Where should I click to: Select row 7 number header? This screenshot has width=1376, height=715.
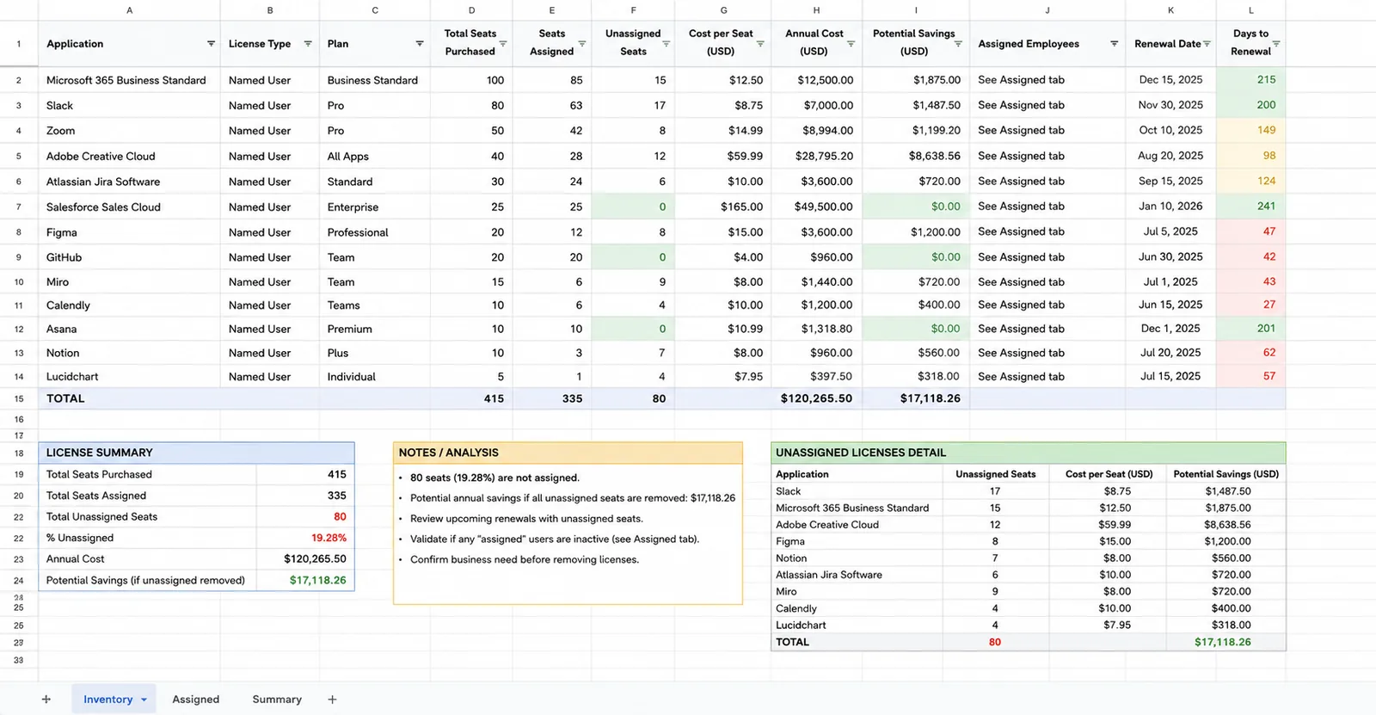[x=19, y=206]
